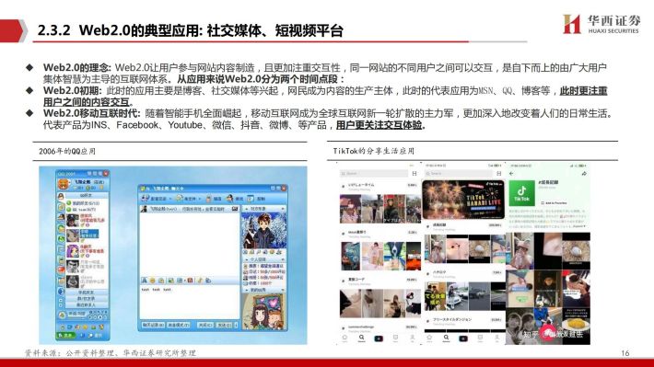The image size is (654, 367).
Task: Open the dropdown arrow beside QQ send button
Action: click(236, 325)
